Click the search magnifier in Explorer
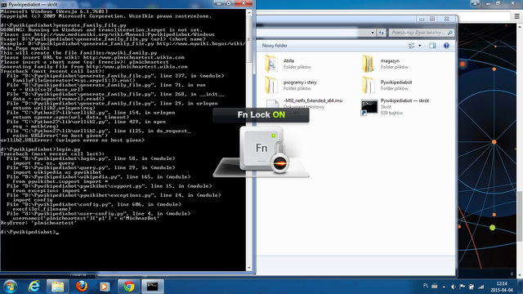 tap(450, 33)
